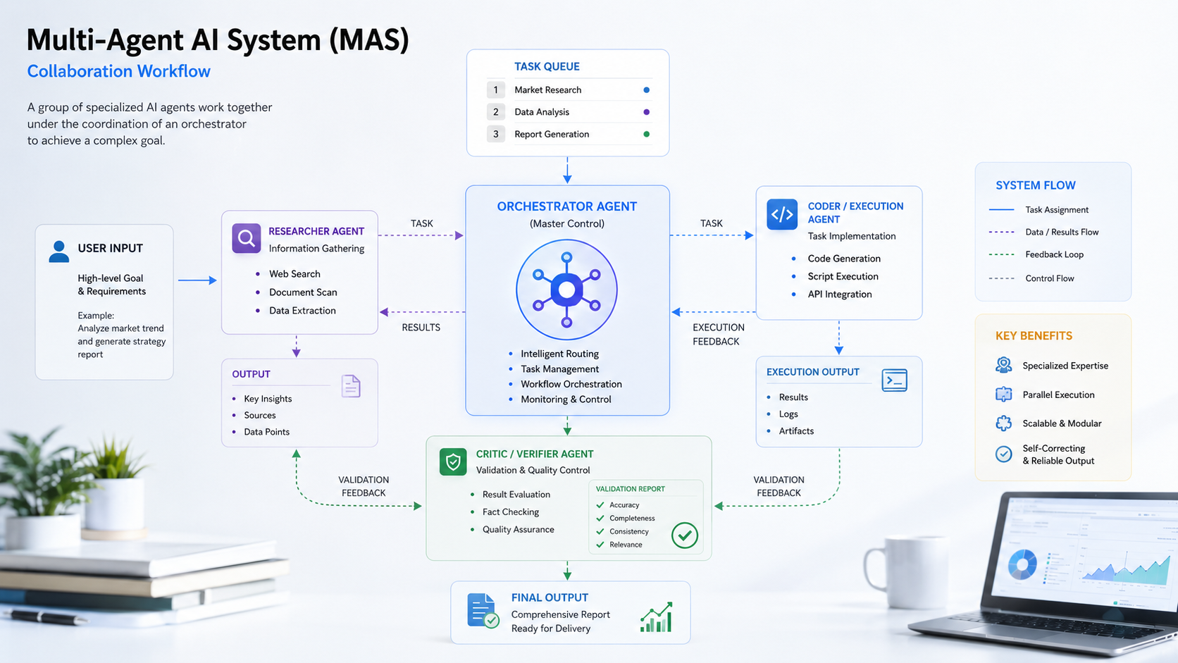Click the Task Assignment legend entry
This screenshot has height=663, width=1178.
1039,210
